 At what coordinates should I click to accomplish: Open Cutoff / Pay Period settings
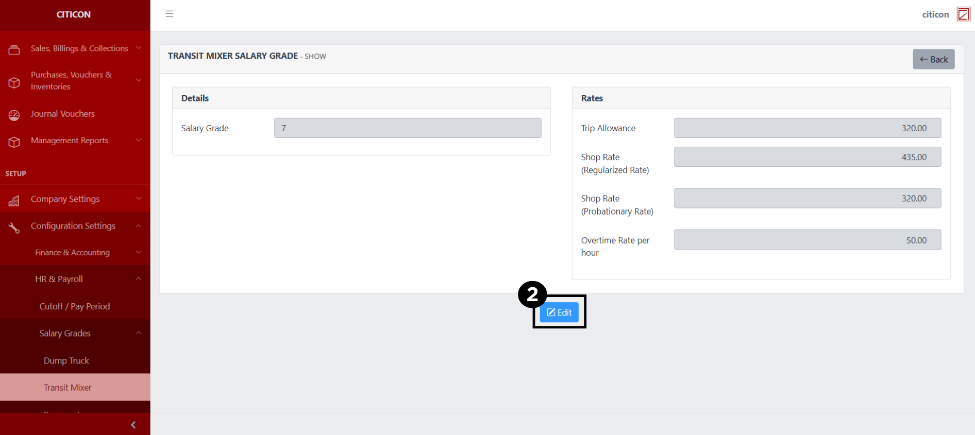[75, 306]
